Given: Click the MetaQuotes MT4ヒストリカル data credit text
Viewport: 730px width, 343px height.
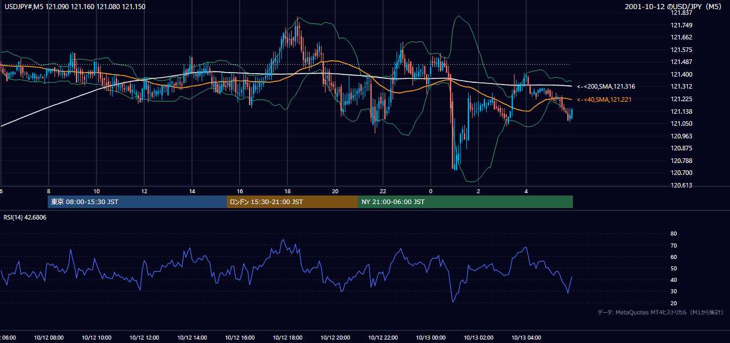Looking at the screenshot, I should (660, 312).
